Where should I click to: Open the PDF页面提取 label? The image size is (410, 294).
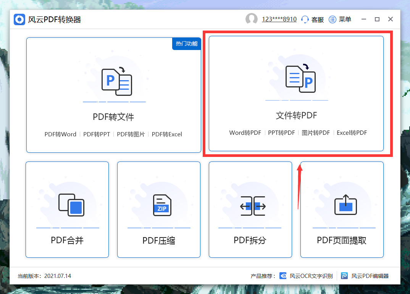(342, 240)
